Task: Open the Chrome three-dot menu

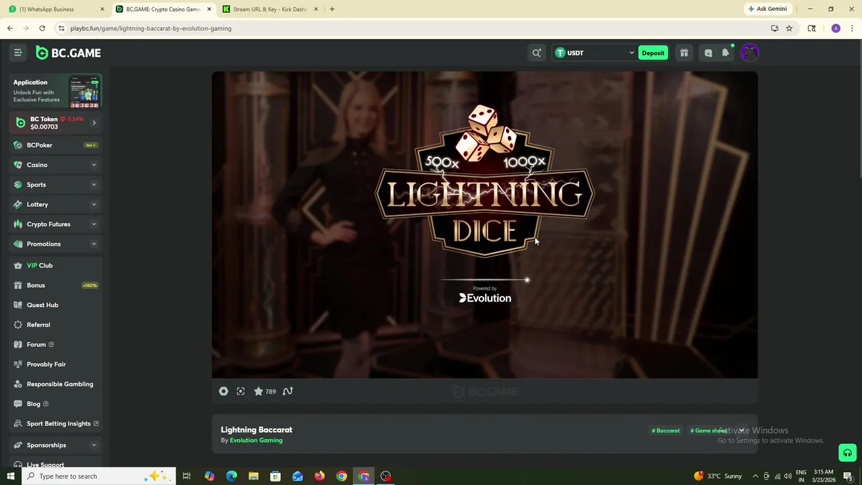Action: 852,28
